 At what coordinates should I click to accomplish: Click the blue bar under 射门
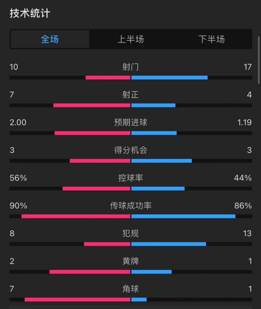click(169, 78)
